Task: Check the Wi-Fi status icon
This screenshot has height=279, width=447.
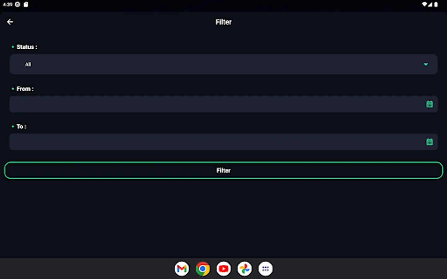Action: 424,4
